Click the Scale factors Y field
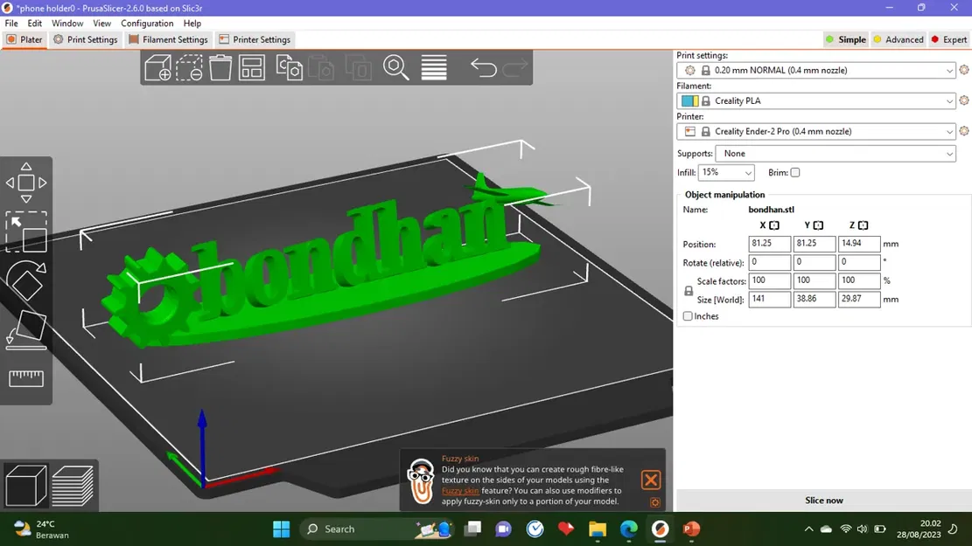Viewport: 972px width, 546px height. click(x=814, y=280)
